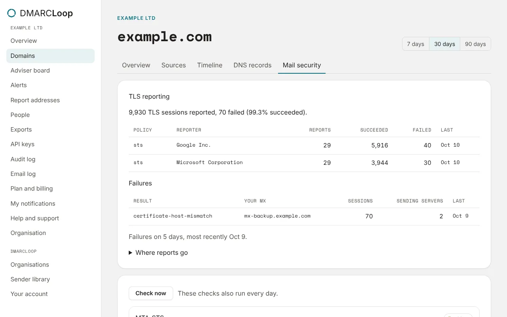
Task: Click the Microsoft Corporation reporter cell
Action: coord(210,162)
